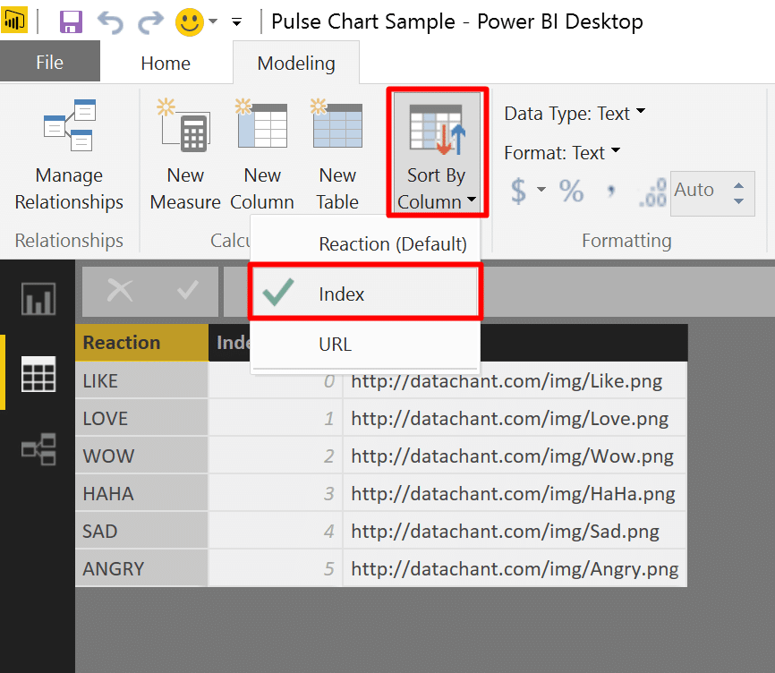775x673 pixels.
Task: Increase decimal places with up arrow
Action: tap(738, 186)
